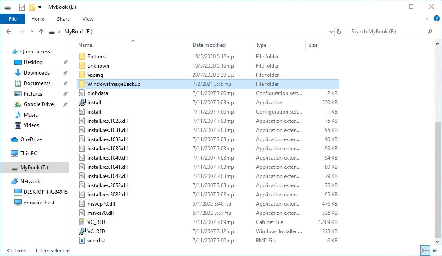Image resolution: width=442 pixels, height=256 pixels.
Task: Select file name install.res.1041.dll
Action: point(108,167)
